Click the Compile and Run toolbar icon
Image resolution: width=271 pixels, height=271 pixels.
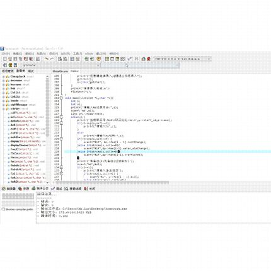(117, 59)
